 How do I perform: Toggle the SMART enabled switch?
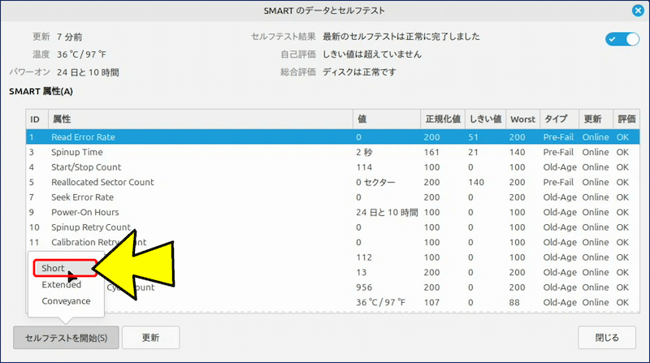(622, 39)
